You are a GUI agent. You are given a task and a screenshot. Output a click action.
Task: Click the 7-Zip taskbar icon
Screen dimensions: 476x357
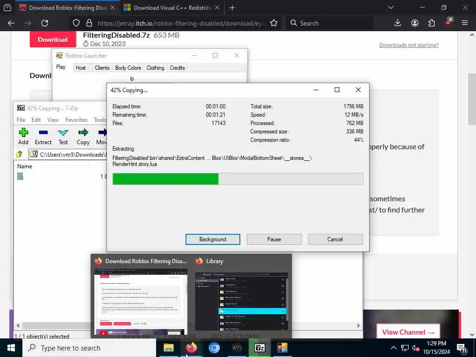click(259, 348)
